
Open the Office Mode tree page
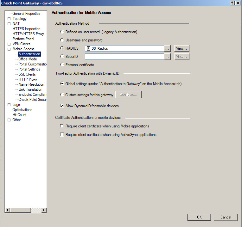[x=28, y=59]
